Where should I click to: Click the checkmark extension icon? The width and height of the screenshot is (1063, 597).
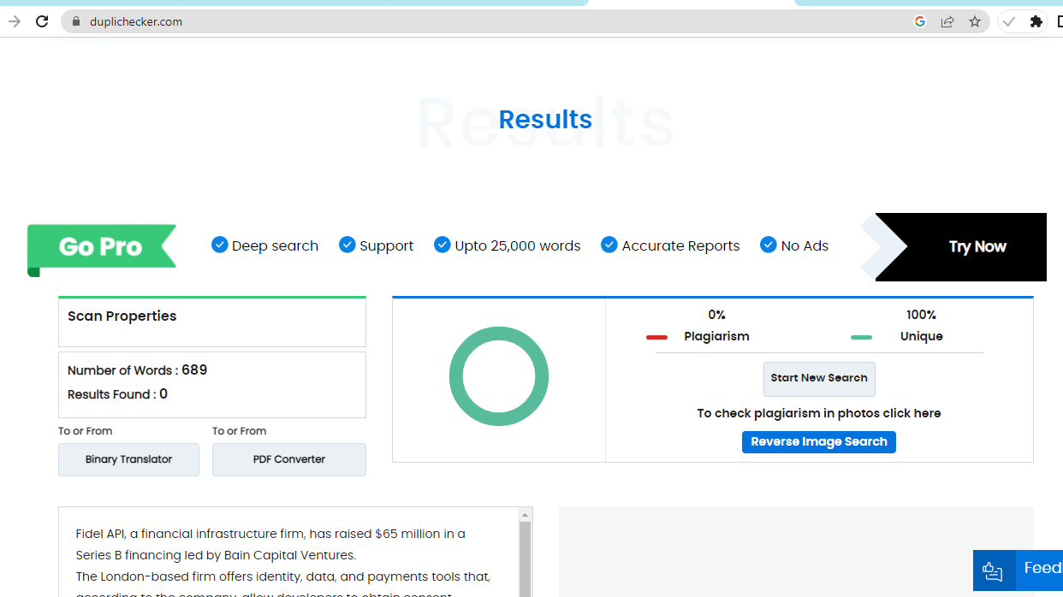click(x=1009, y=21)
